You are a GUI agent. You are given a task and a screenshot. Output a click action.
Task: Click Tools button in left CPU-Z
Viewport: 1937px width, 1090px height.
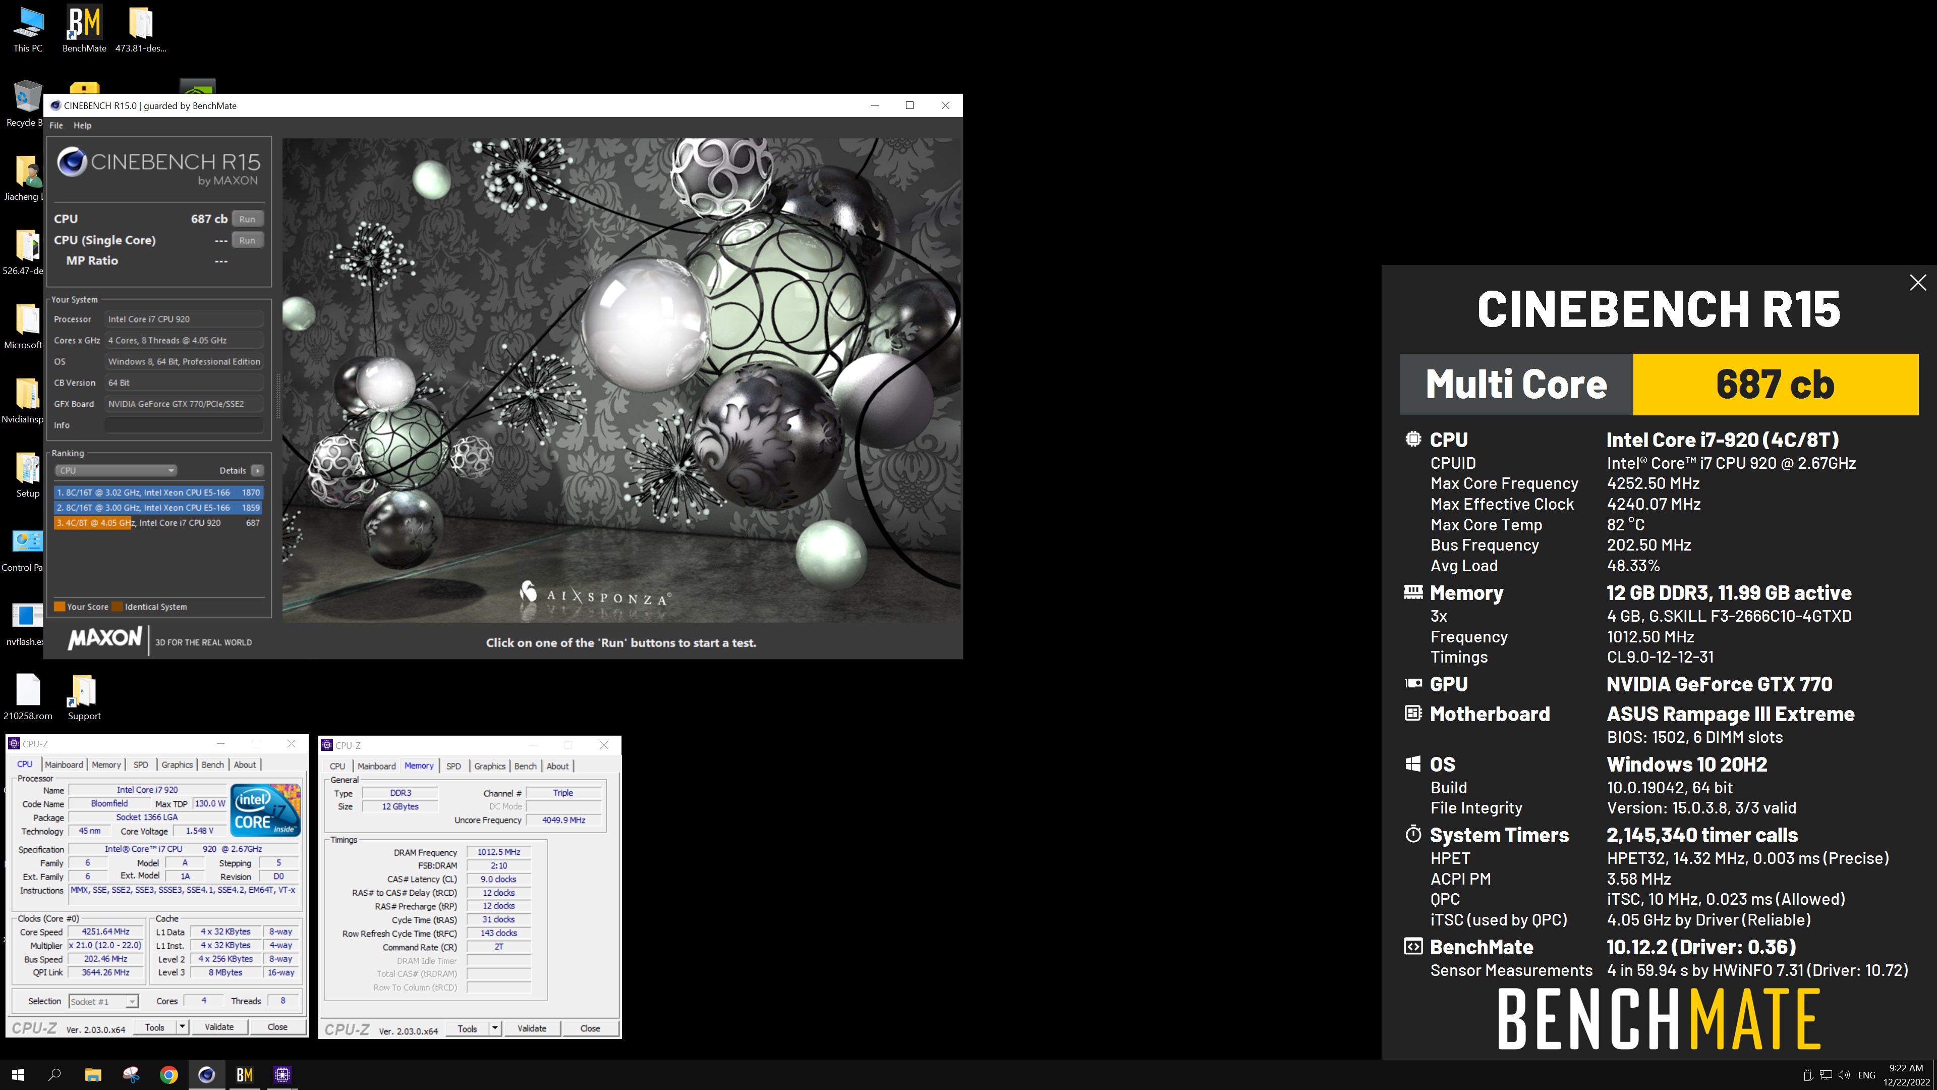tap(154, 1027)
